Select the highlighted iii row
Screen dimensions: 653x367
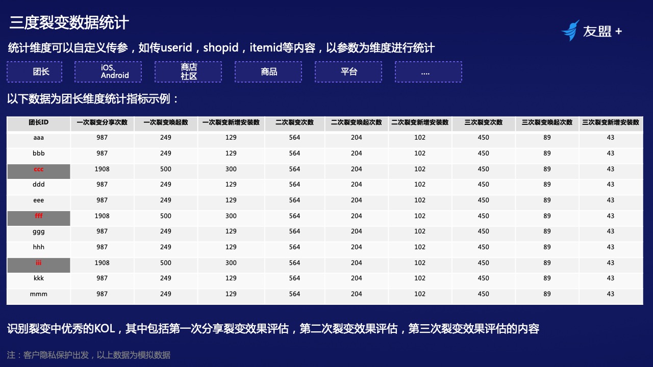pos(38,263)
